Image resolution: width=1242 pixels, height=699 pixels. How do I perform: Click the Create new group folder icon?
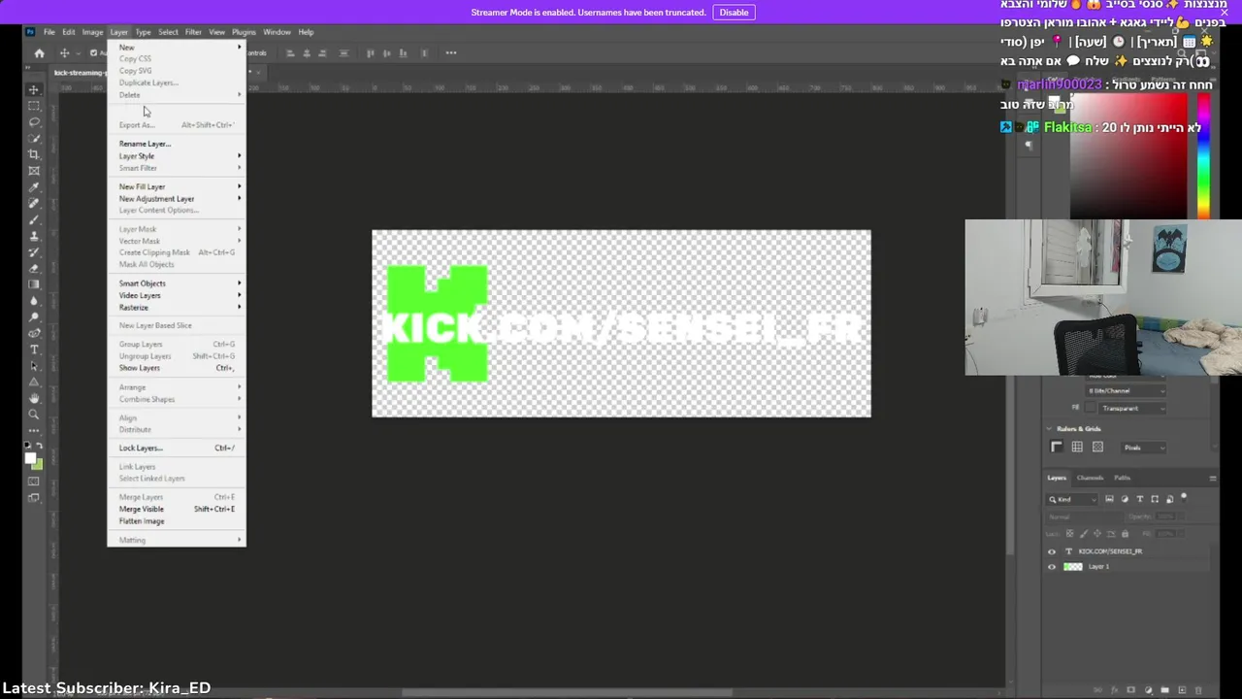point(1165,690)
